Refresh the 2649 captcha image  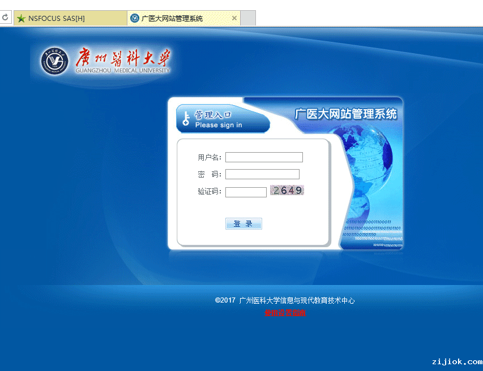[x=287, y=191]
